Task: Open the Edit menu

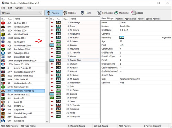Action: (x=10, y=8)
